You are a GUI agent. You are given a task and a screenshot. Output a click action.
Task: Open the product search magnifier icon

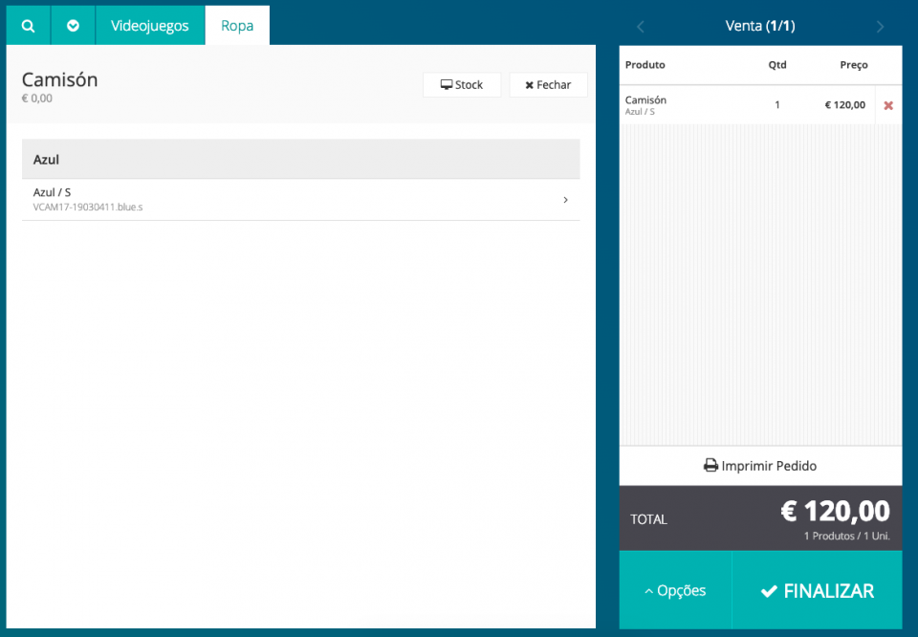click(x=29, y=26)
